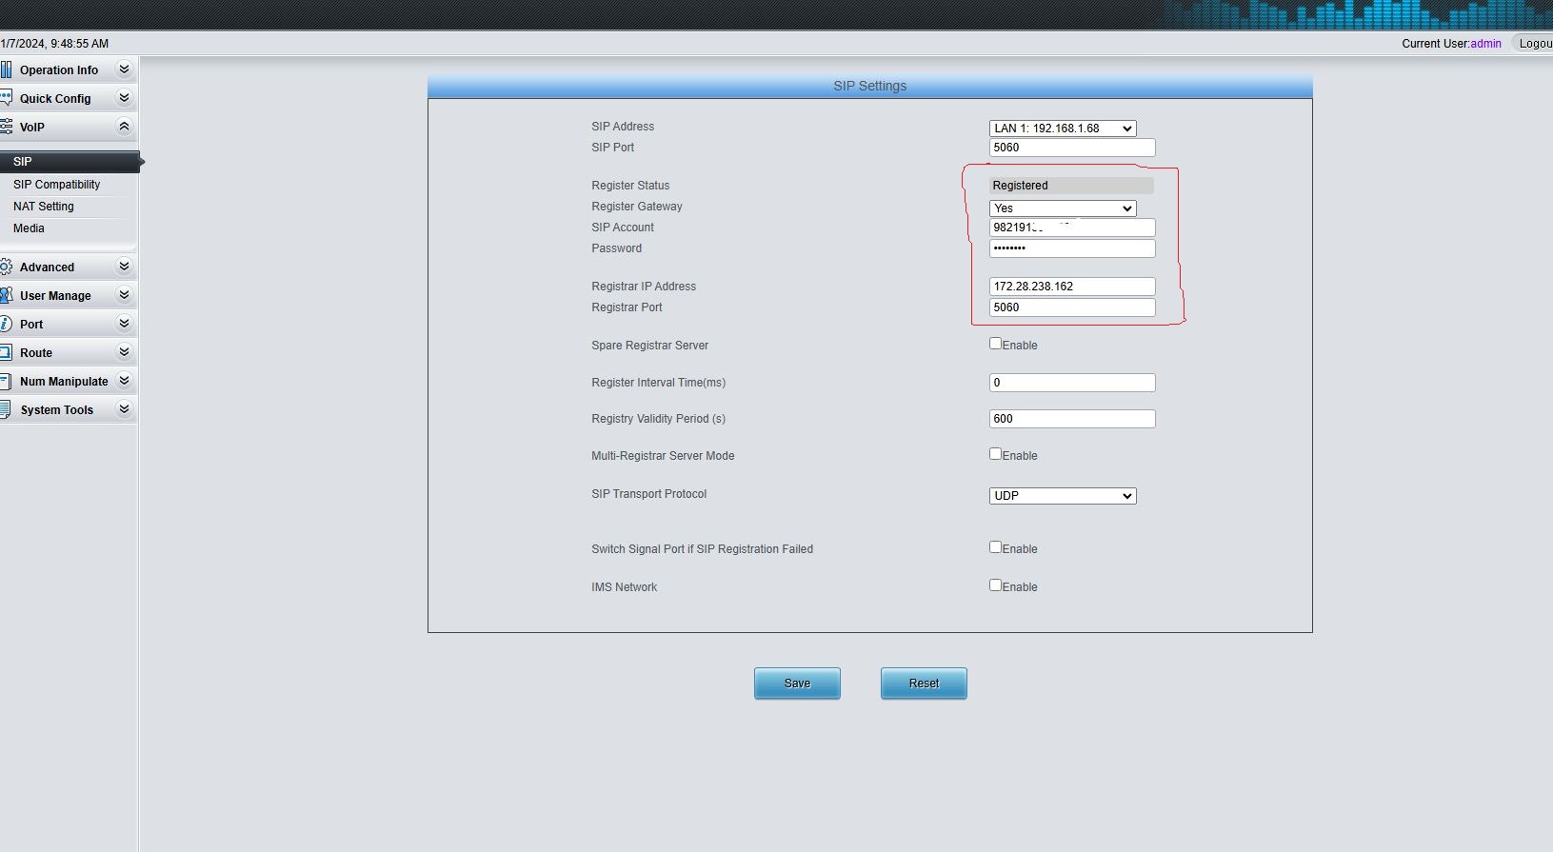
Task: Click the SIP Port input field
Action: click(x=1072, y=148)
